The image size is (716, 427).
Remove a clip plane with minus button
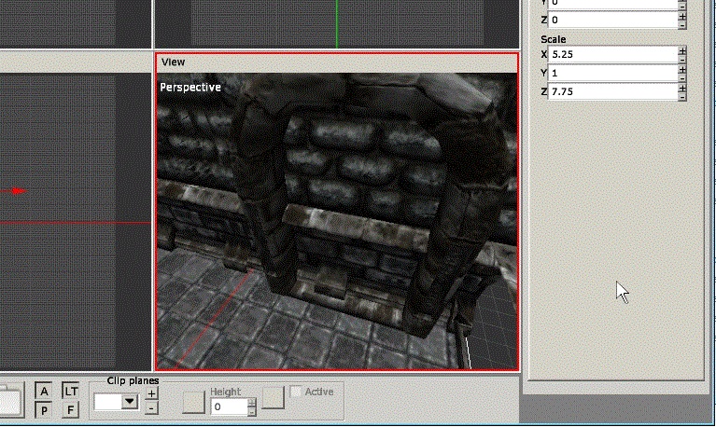coord(152,407)
